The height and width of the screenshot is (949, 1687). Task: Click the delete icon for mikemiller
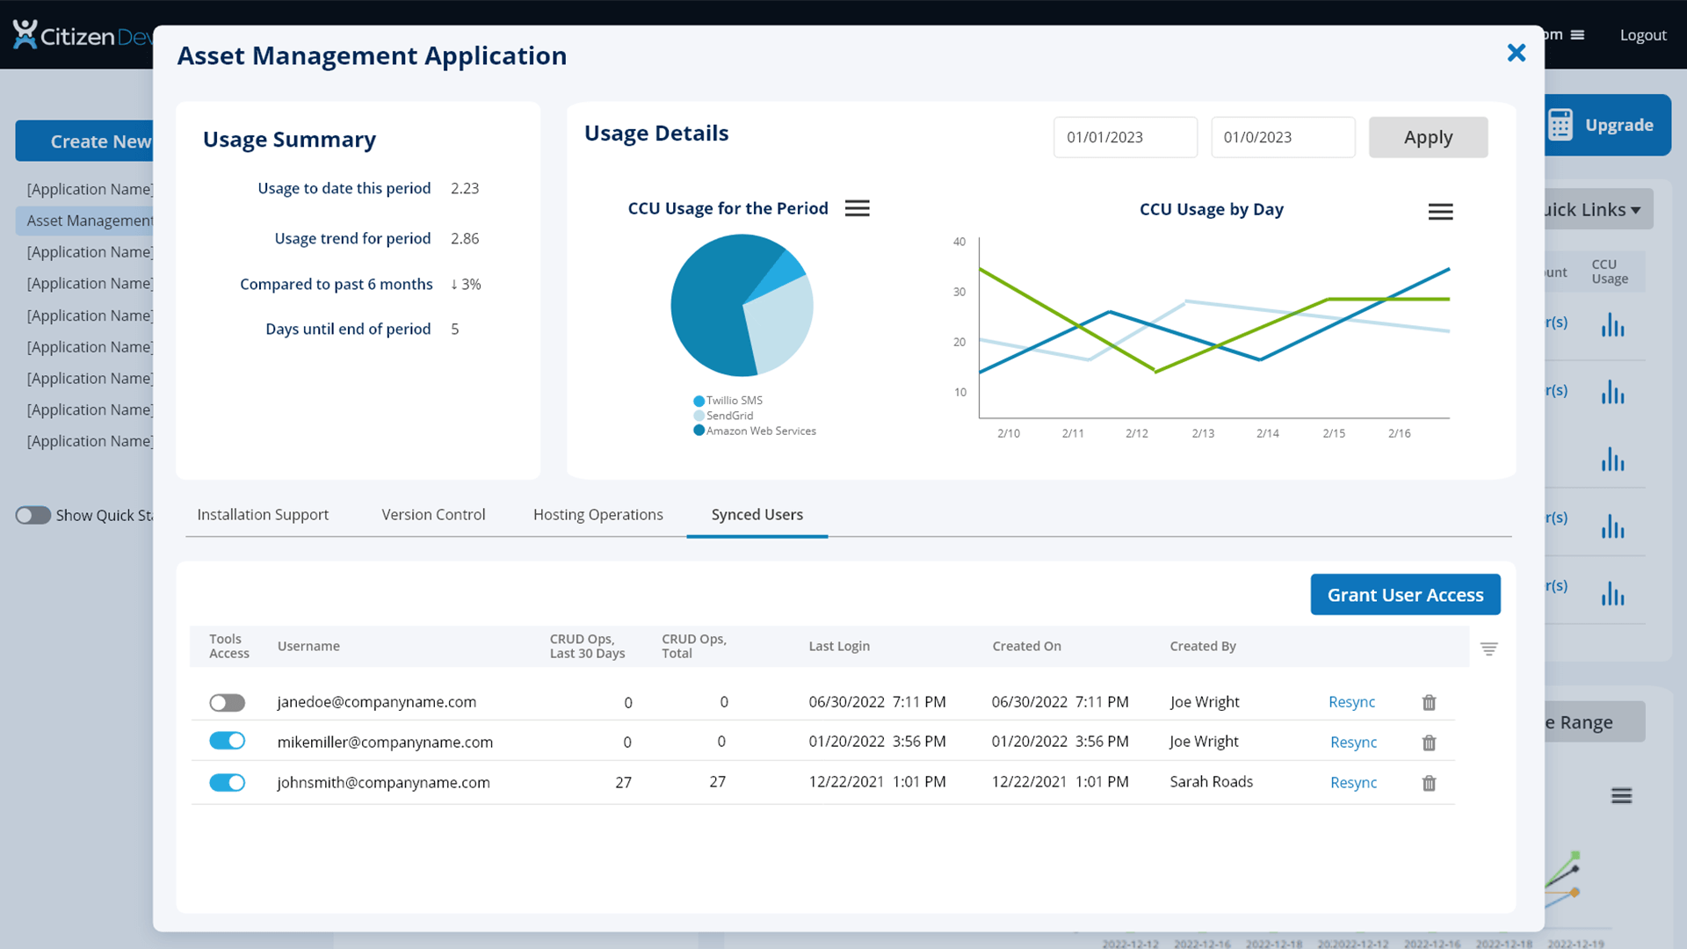1430,742
